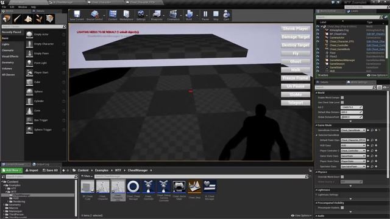Select the Landscape mode icon
390x219 pixels.
pyautogui.click(x=28, y=19)
